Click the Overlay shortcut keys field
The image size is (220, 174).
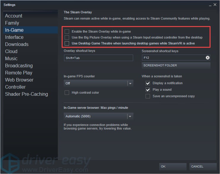tap(98, 58)
